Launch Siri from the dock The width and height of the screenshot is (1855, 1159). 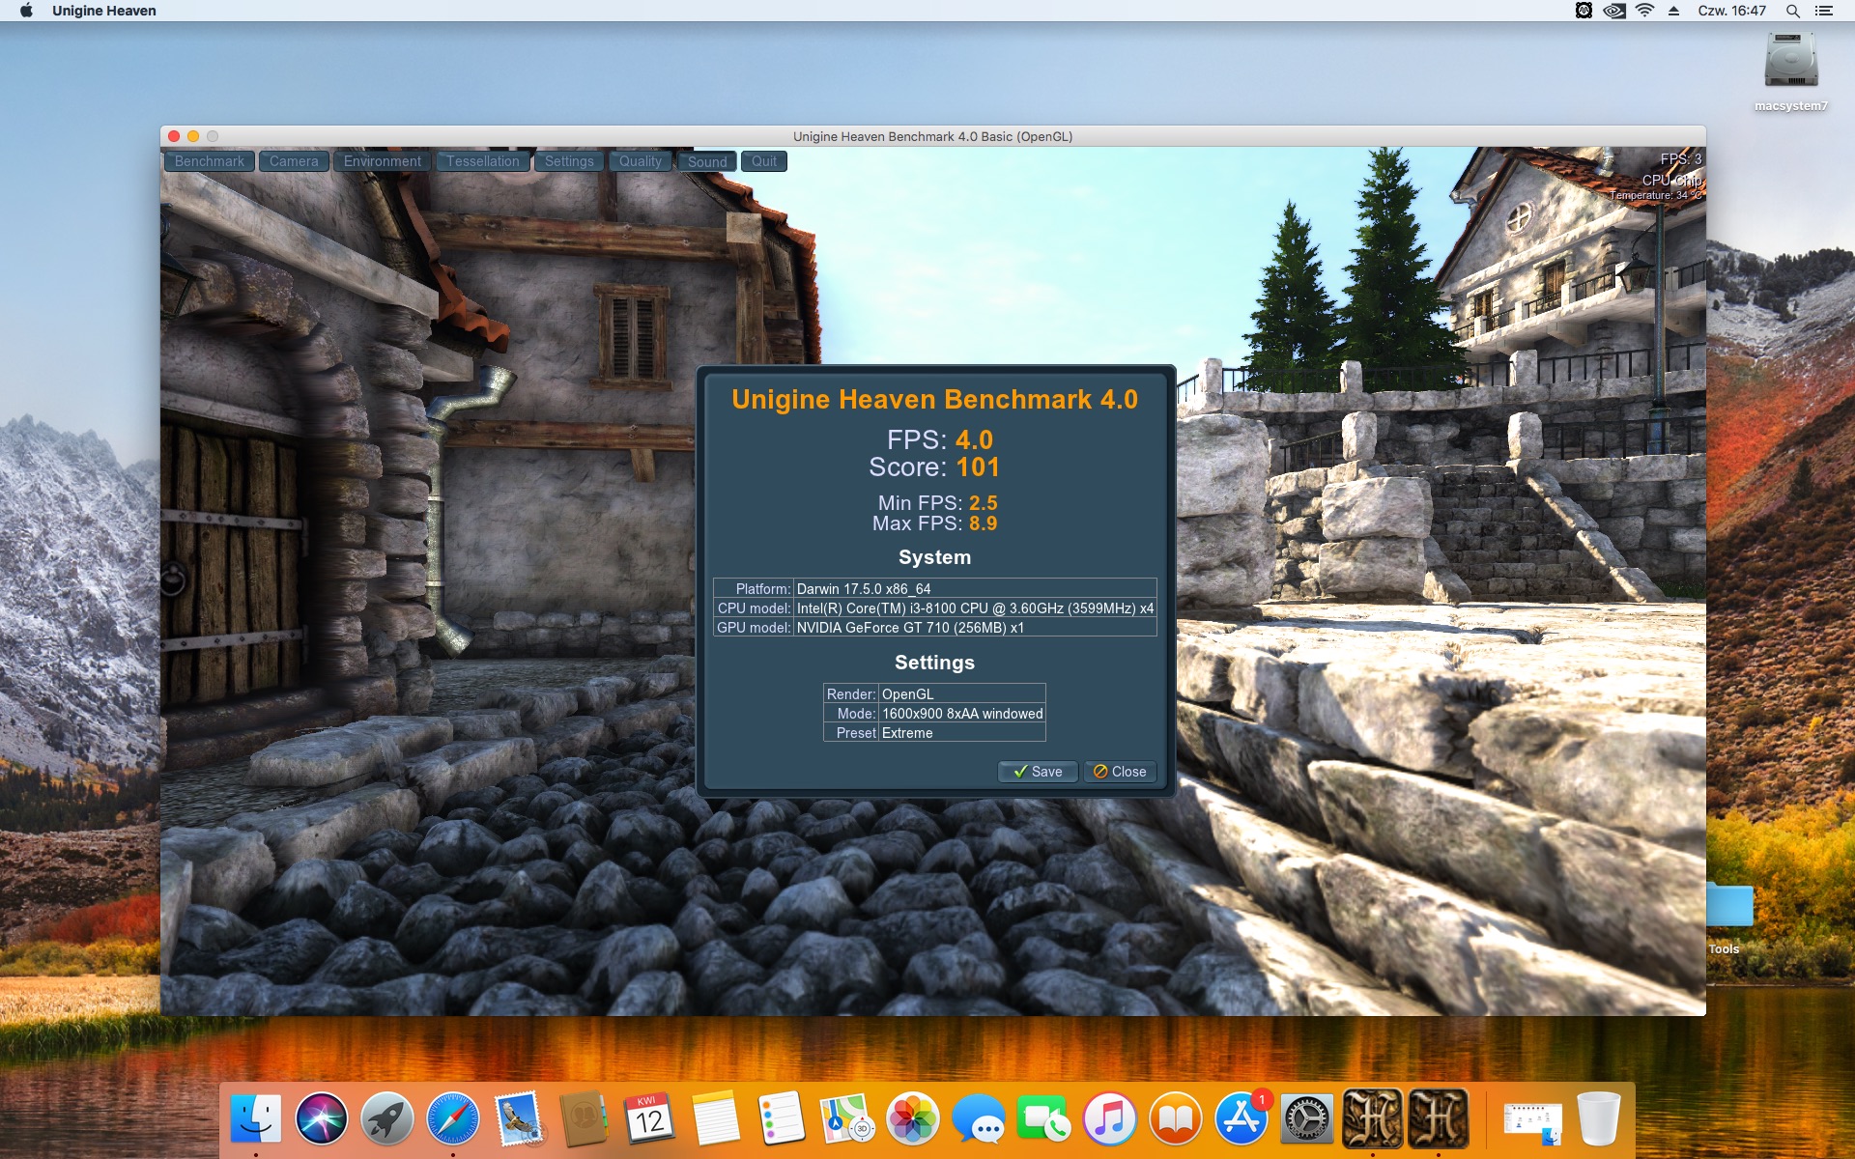click(322, 1119)
